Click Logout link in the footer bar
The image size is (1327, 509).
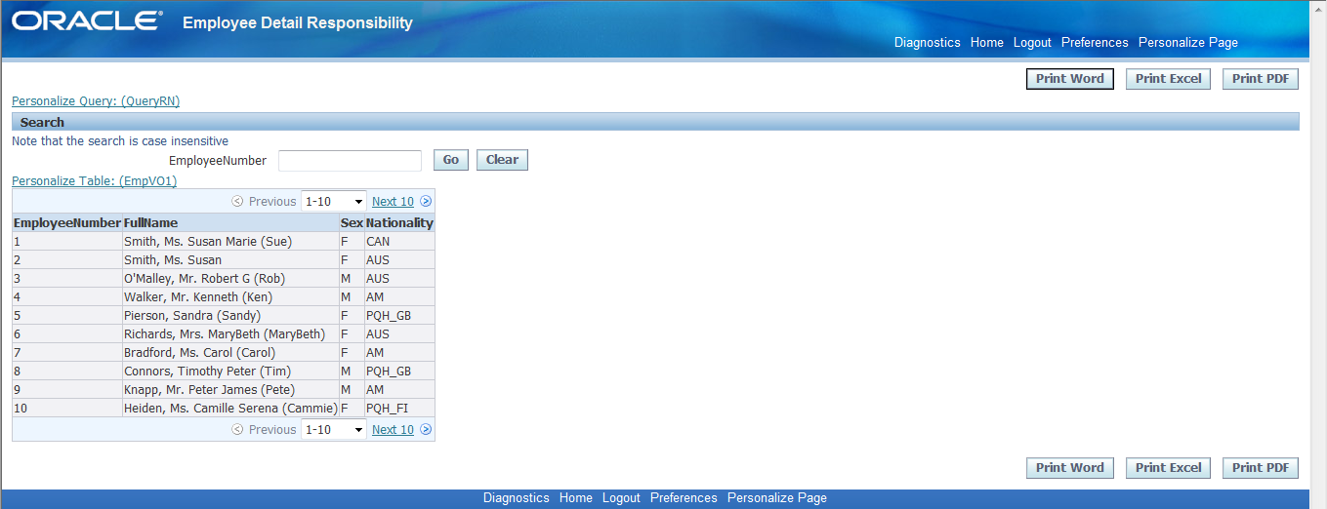(621, 498)
